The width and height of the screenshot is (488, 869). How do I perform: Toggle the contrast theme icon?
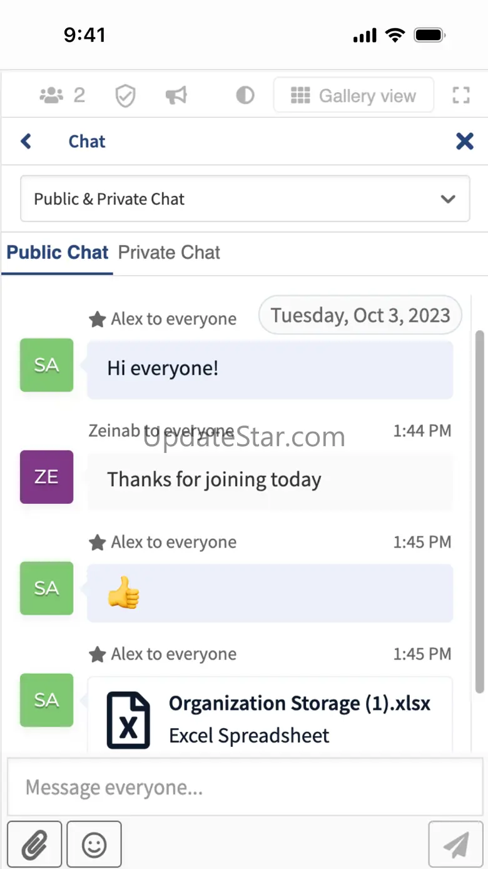(x=245, y=95)
